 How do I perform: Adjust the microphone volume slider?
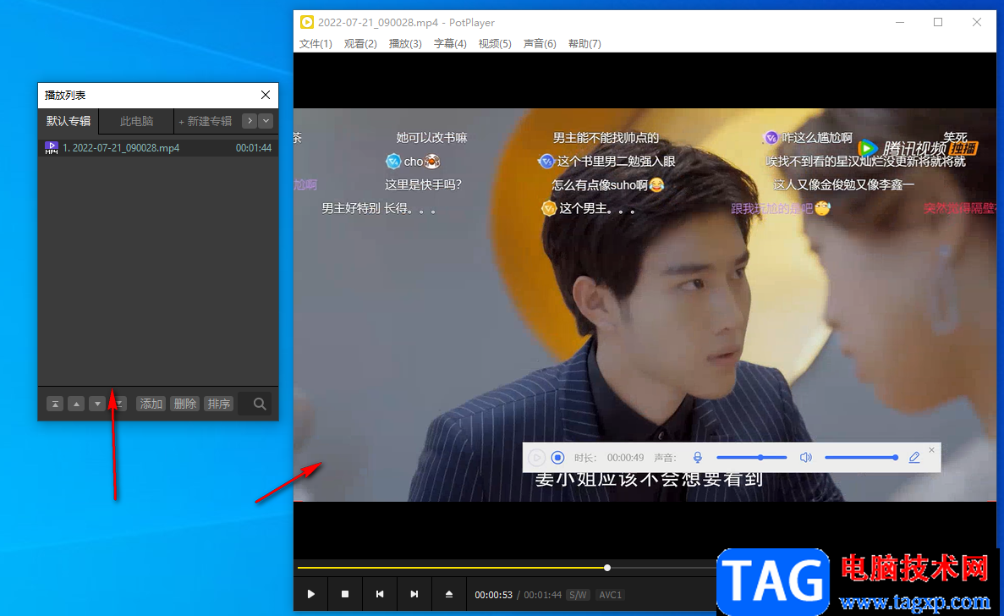[752, 457]
